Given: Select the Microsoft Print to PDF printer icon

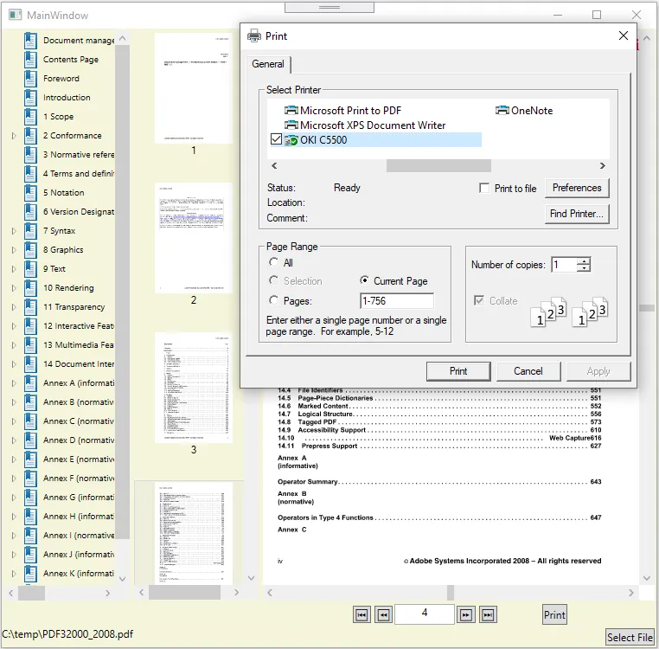Looking at the screenshot, I should click(291, 111).
